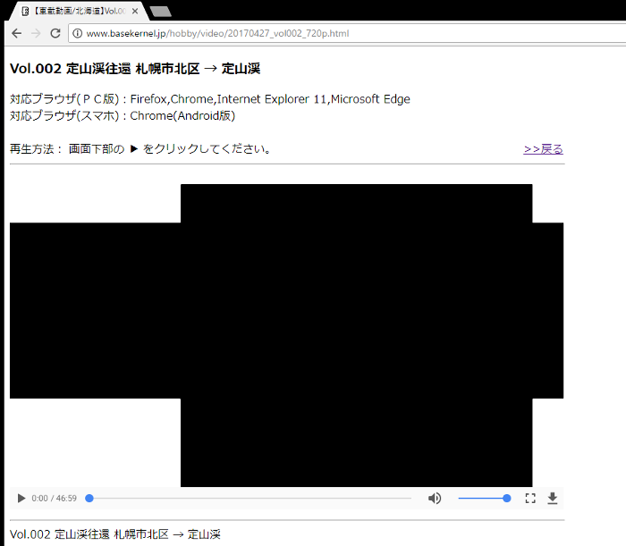Mute the video with the speaker icon
This screenshot has width=626, height=546.
tap(435, 498)
